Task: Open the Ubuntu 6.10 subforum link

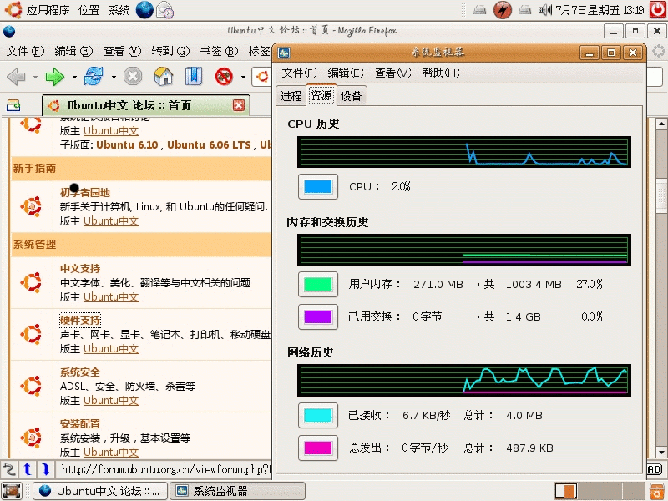Action: [127, 144]
